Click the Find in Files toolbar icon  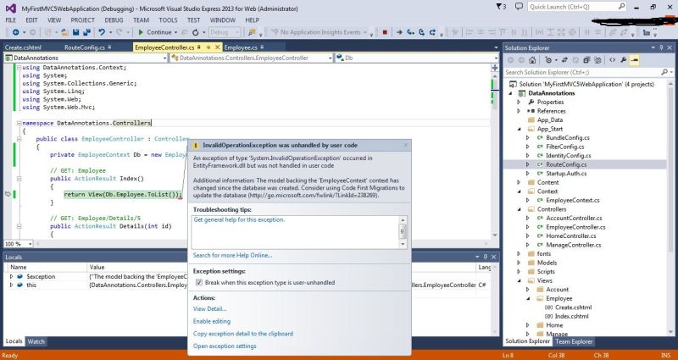pos(251,32)
